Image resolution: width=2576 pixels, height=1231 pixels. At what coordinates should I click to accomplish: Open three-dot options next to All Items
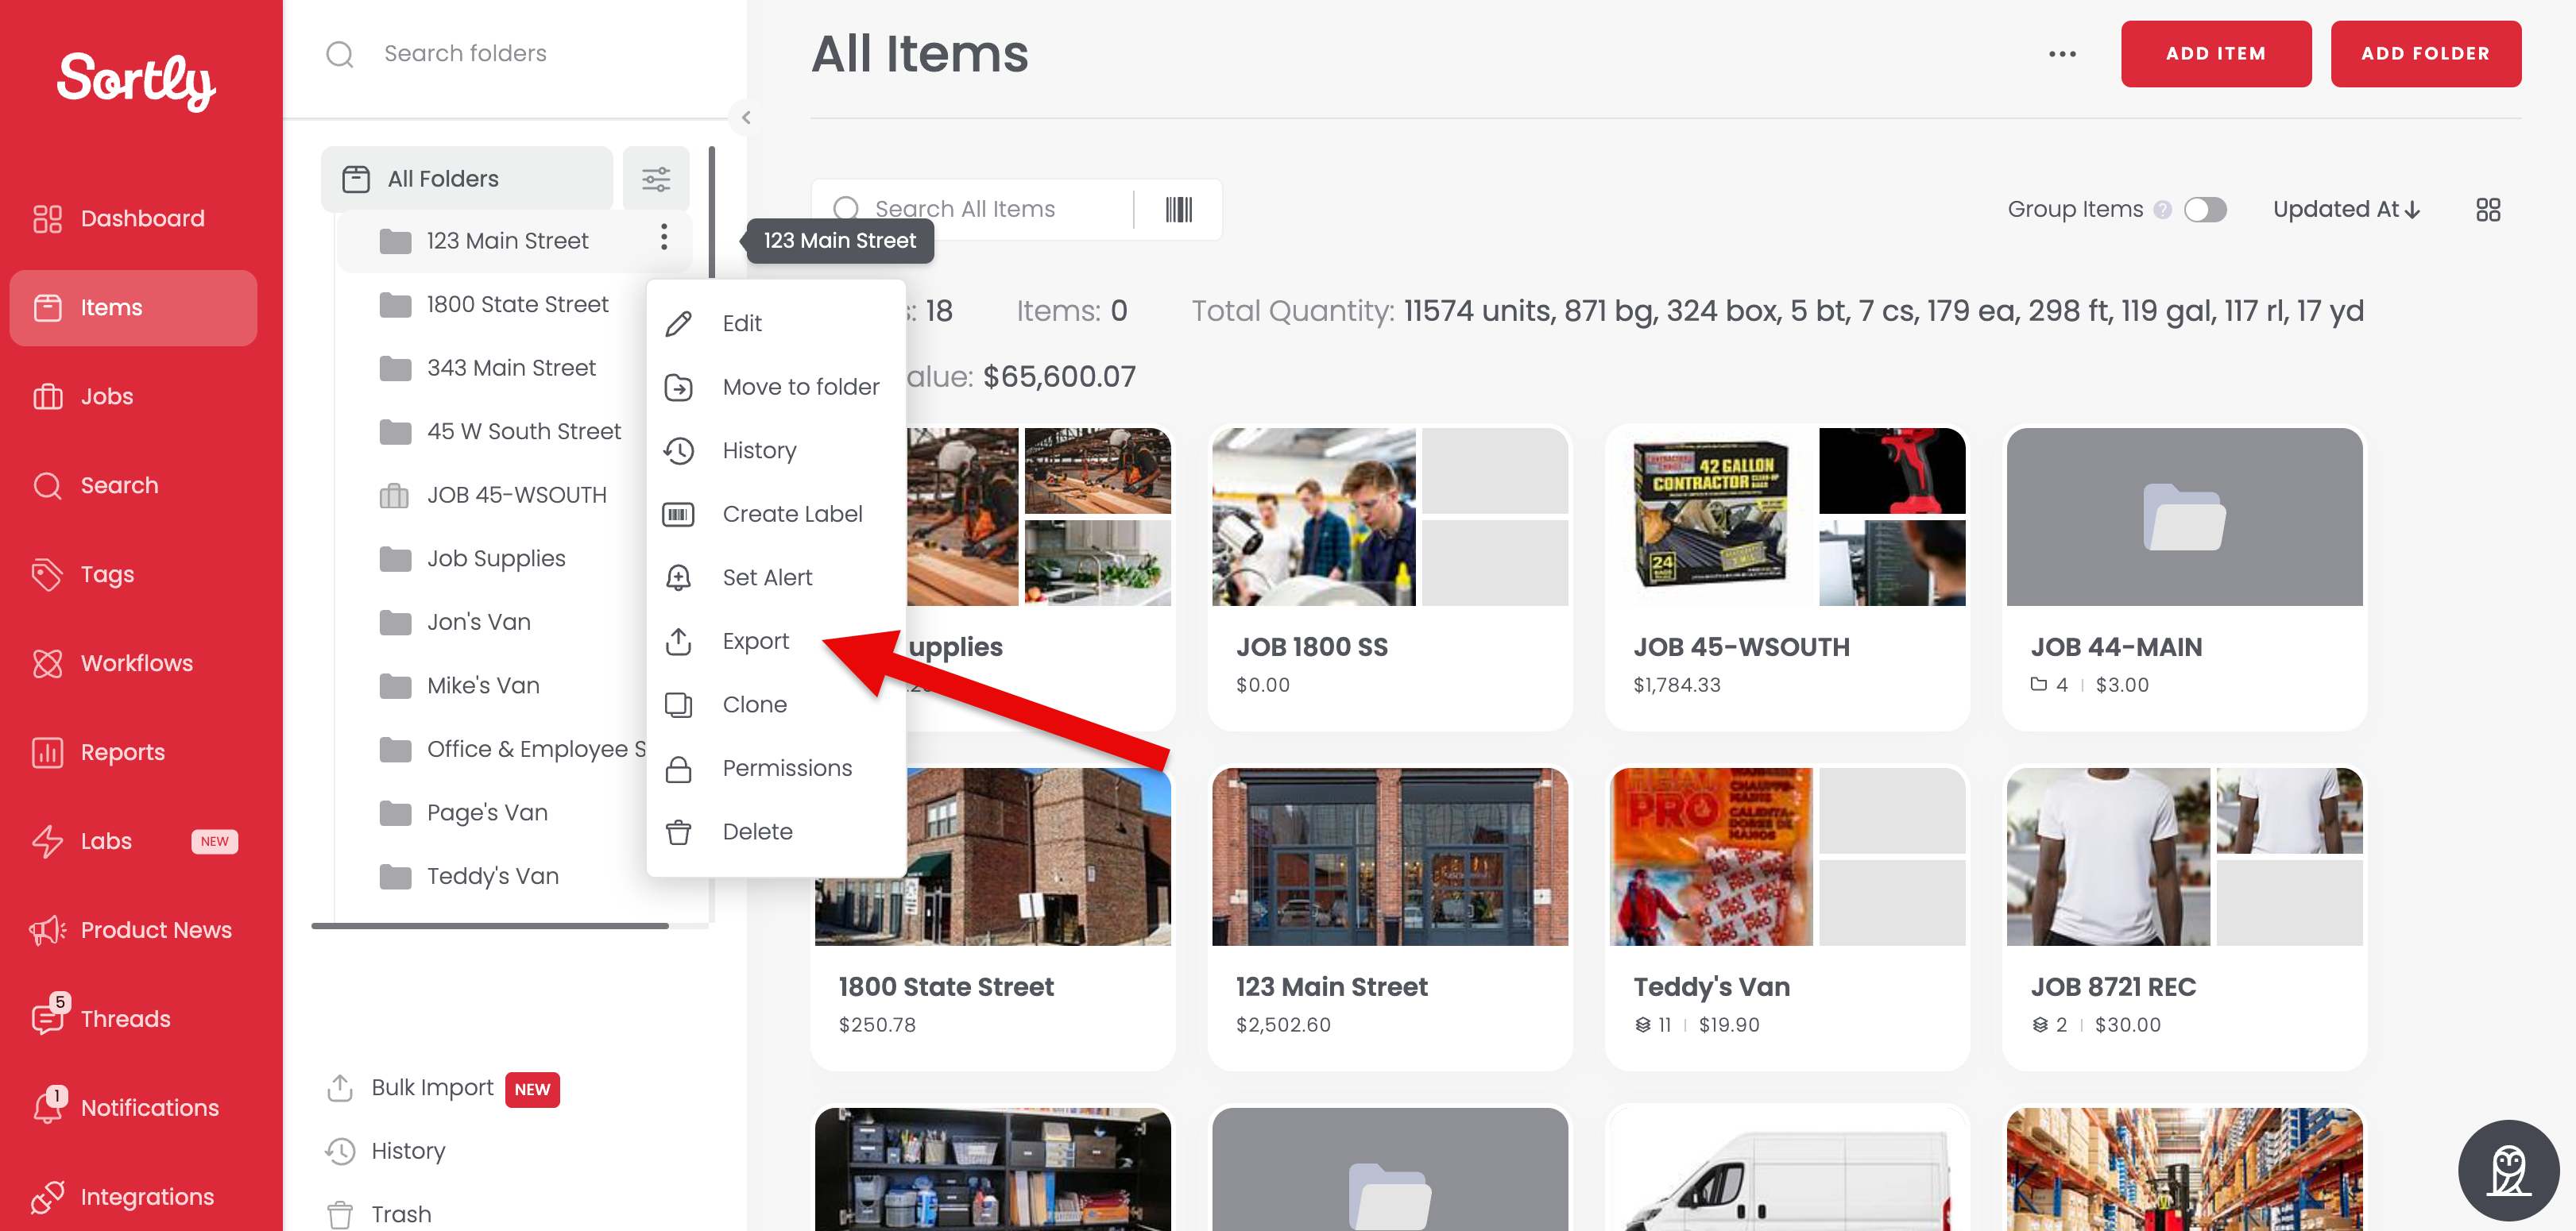tap(2061, 54)
